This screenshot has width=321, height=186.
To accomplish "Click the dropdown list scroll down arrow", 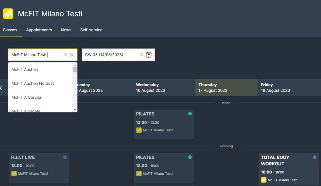I will (x=75, y=110).
